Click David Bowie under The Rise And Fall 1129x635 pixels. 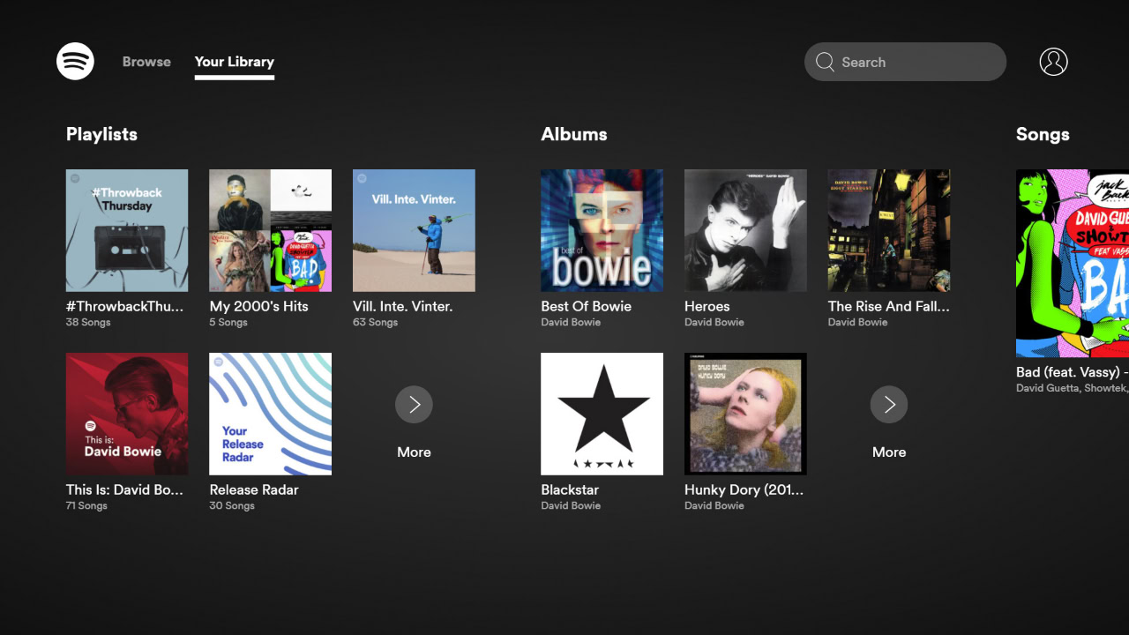[x=858, y=323]
